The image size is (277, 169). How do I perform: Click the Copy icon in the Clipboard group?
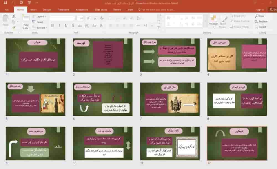13,22
